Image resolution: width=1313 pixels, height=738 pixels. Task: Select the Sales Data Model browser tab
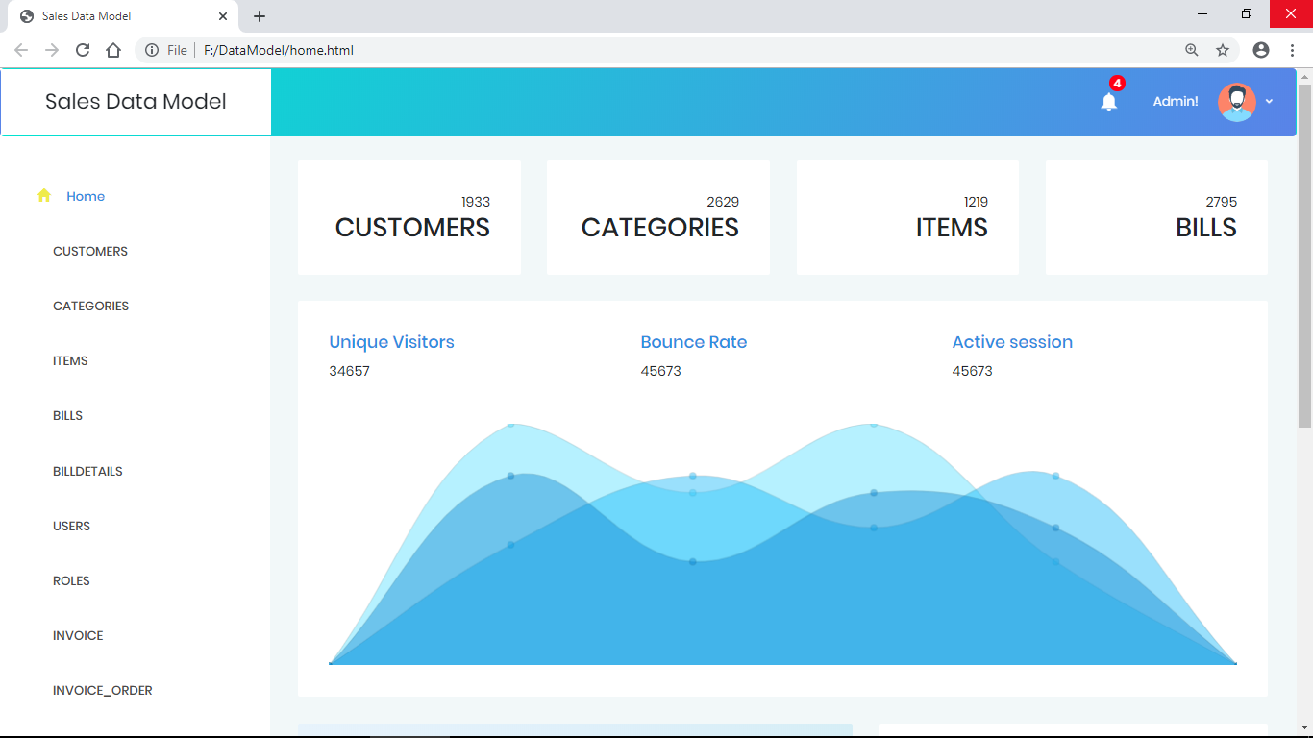115,16
